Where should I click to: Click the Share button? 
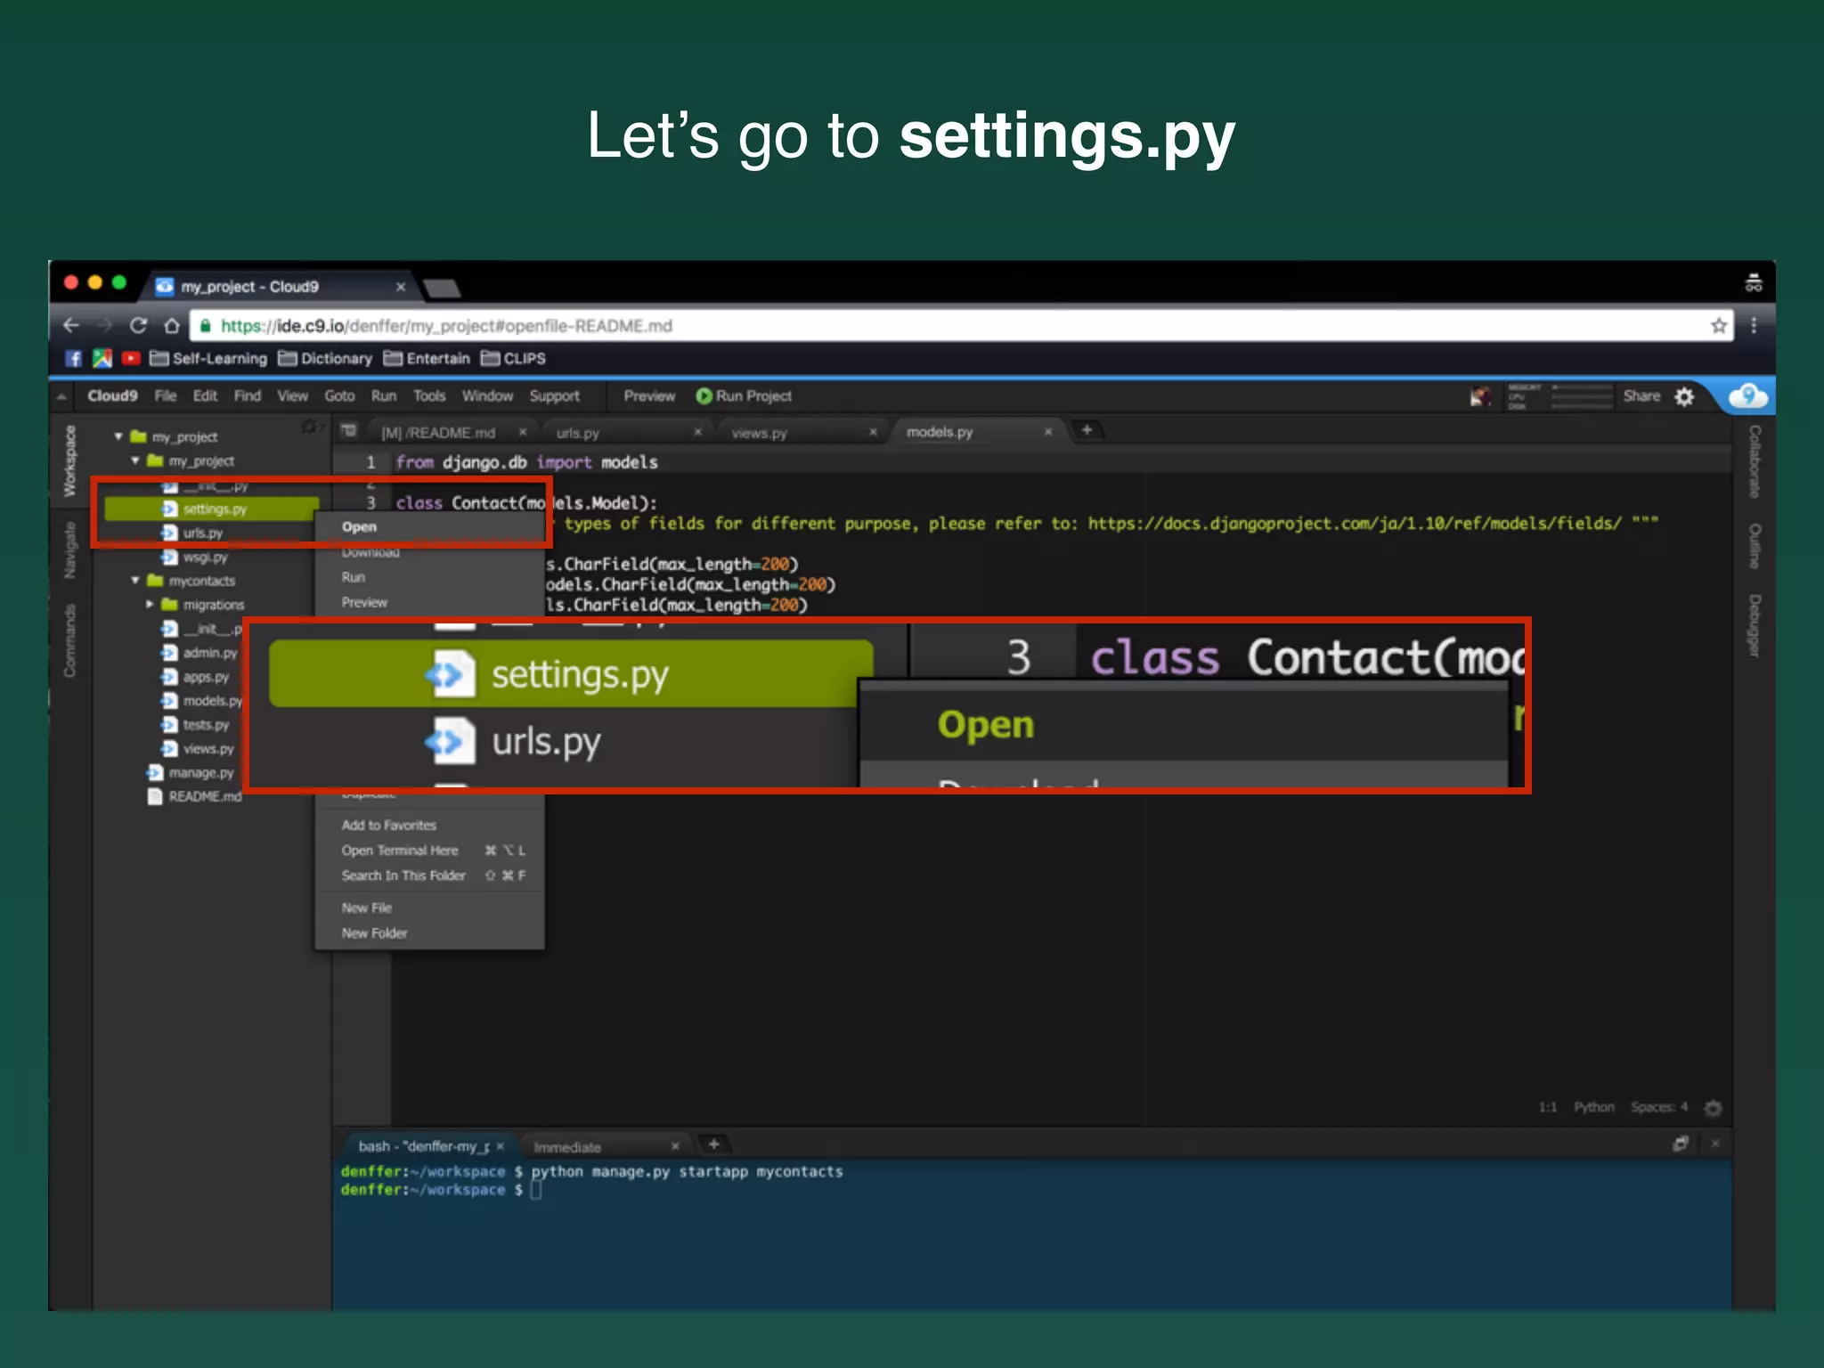pyautogui.click(x=1641, y=396)
